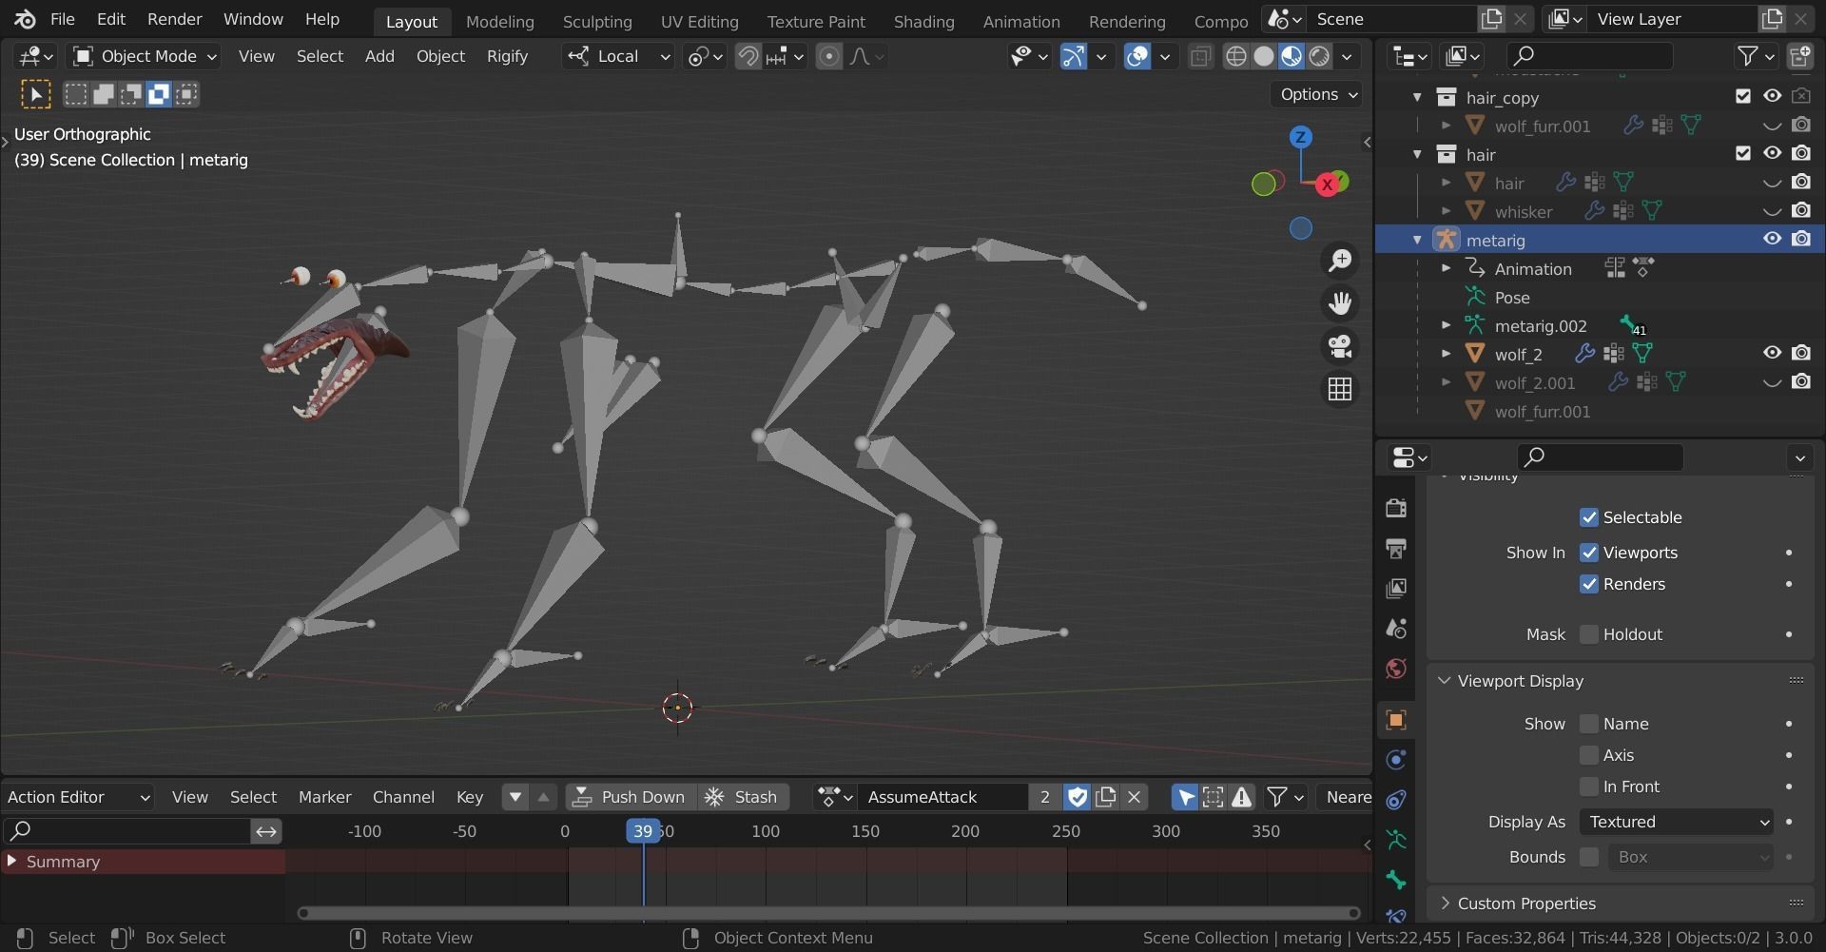Open the Render menu
This screenshot has width=1826, height=952.
pyautogui.click(x=174, y=19)
